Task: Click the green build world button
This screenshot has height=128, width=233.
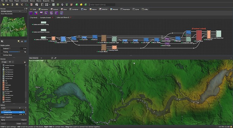Action: tap(77, 5)
